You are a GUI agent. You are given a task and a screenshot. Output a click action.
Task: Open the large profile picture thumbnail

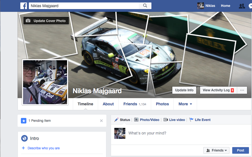coord(45,82)
